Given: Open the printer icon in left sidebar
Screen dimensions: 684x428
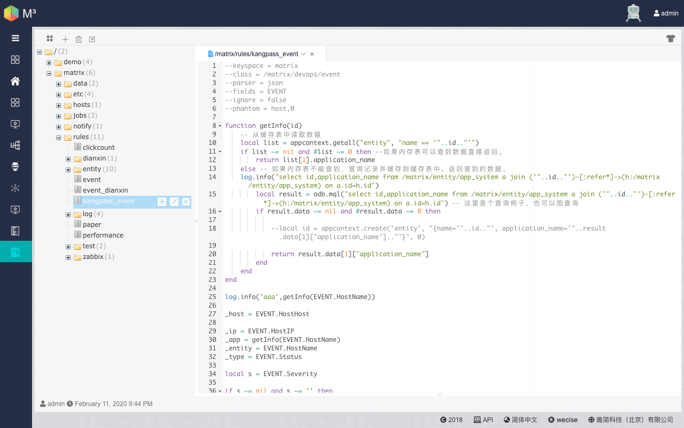Looking at the screenshot, I should coord(15,166).
